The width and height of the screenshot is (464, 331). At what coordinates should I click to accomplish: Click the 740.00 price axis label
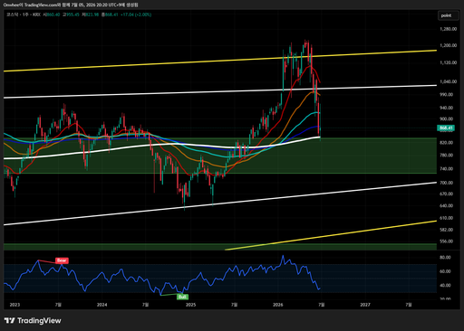[447, 168]
